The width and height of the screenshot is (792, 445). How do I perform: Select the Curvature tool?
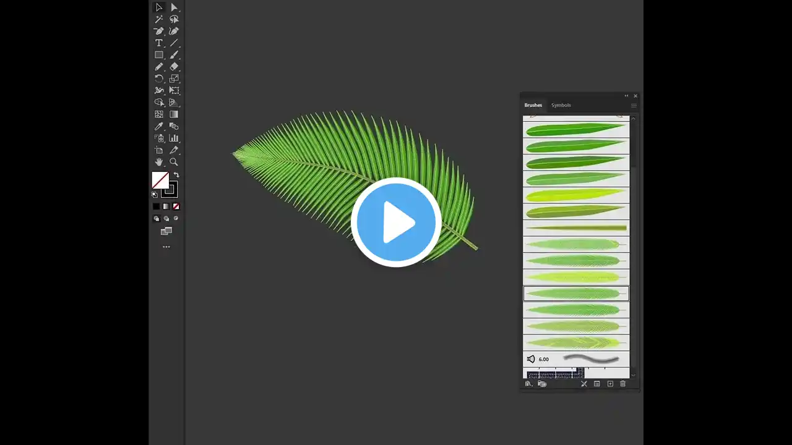[174, 31]
